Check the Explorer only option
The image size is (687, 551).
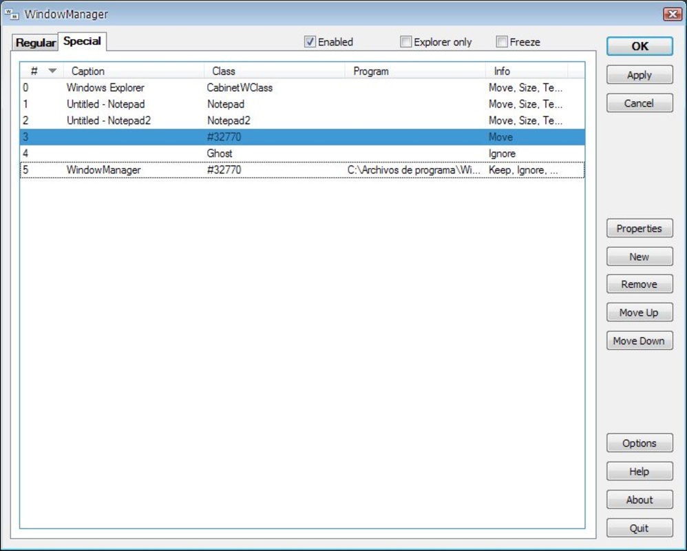(406, 42)
